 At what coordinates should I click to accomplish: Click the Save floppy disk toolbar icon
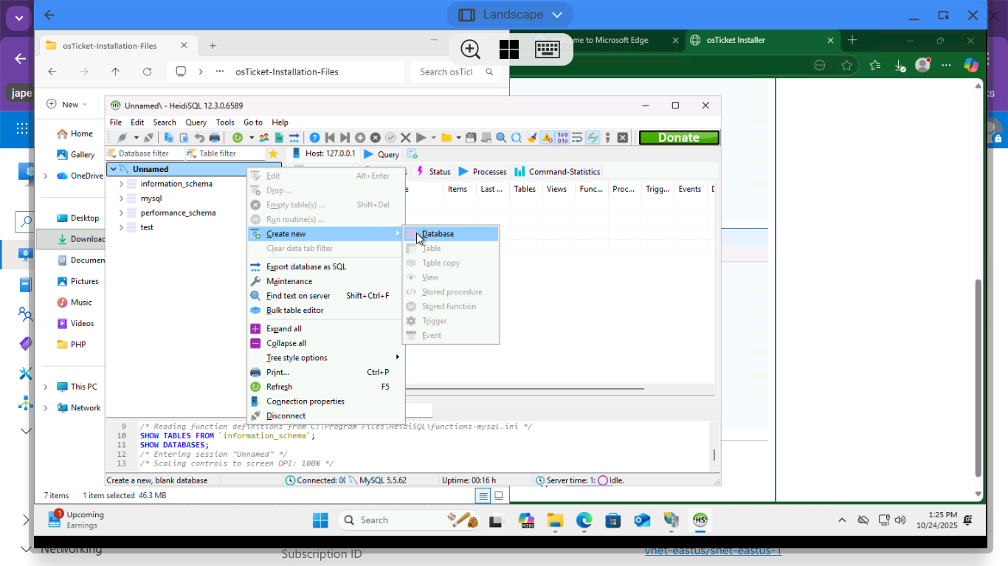point(470,137)
